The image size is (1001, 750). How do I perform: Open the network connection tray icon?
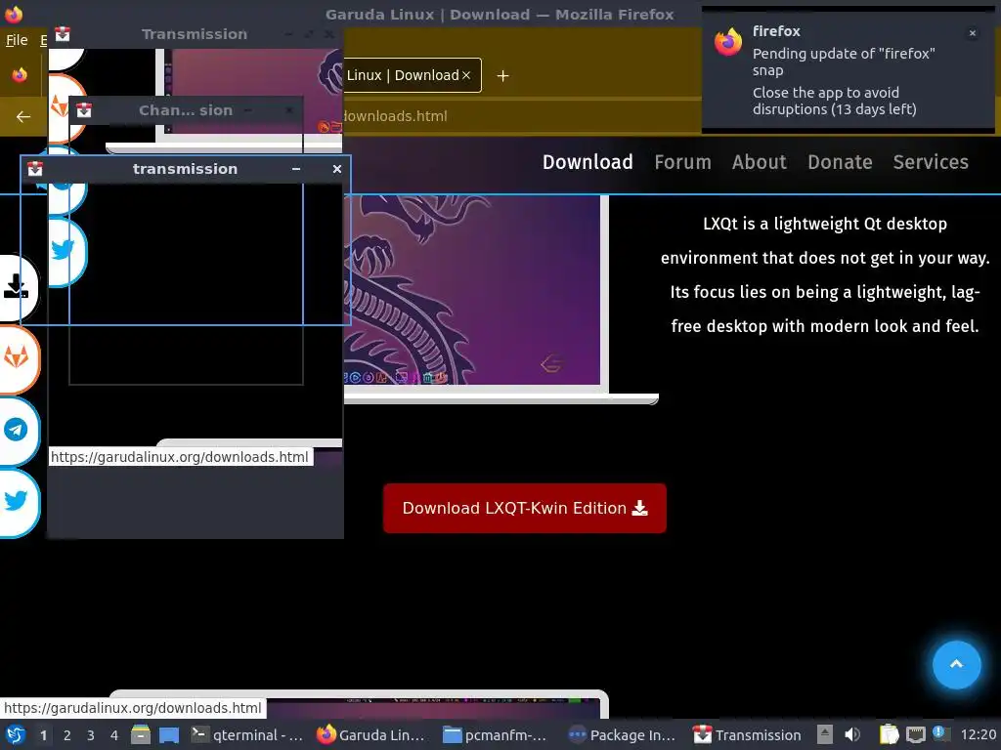click(915, 734)
